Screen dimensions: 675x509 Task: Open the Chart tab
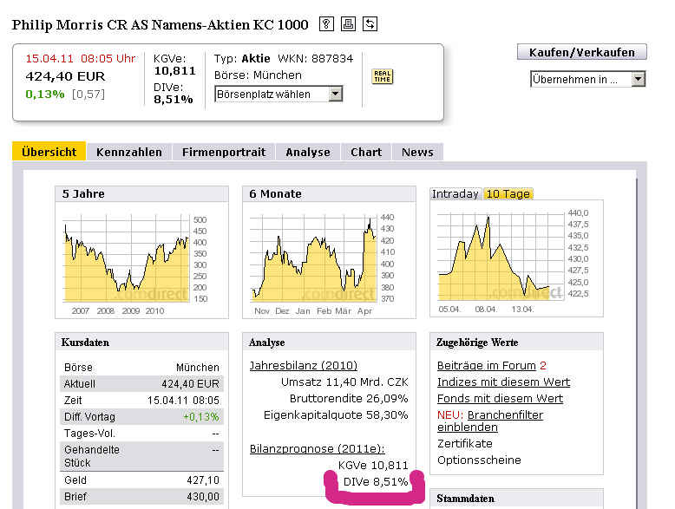tap(366, 153)
